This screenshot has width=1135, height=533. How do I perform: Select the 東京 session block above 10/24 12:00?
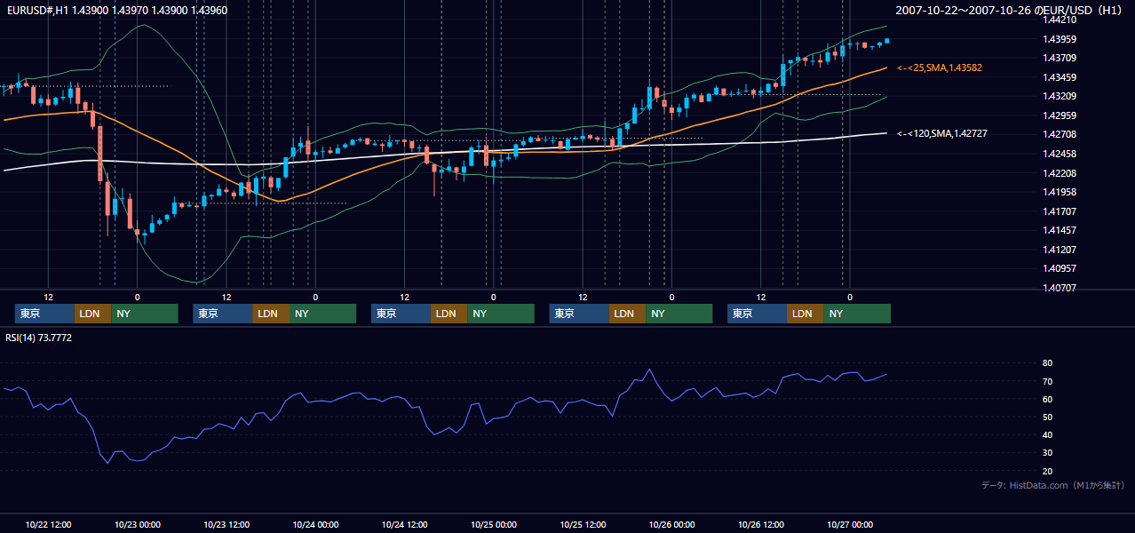(x=401, y=314)
